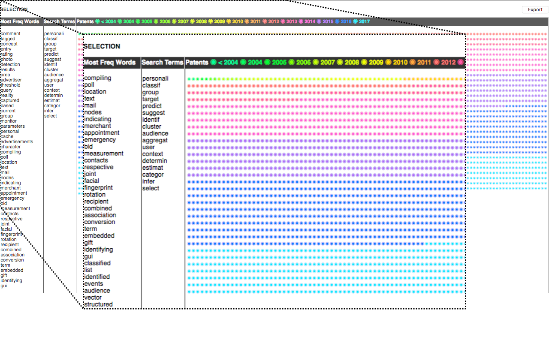The image size is (549, 343).
Task: Select the 2013 legend color dot
Action: 283,21
